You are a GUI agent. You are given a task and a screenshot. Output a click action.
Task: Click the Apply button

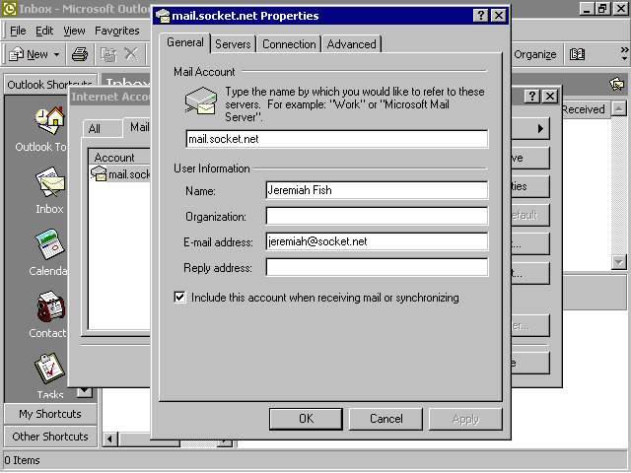coord(465,419)
